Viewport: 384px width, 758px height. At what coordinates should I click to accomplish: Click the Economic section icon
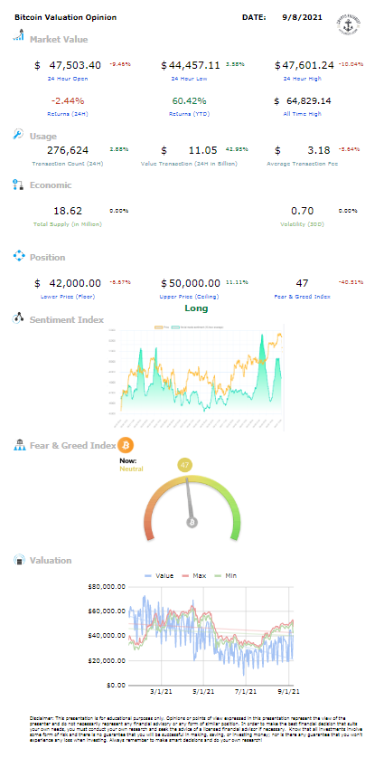pos(18,185)
